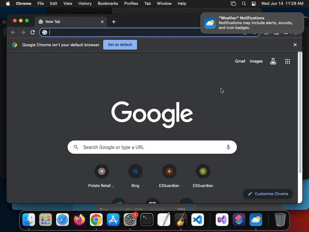The width and height of the screenshot is (309, 232).
Task: Open the Apple menu
Action: click(x=8, y=4)
